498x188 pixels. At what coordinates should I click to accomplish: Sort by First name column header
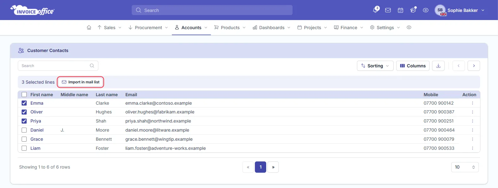[x=42, y=95]
